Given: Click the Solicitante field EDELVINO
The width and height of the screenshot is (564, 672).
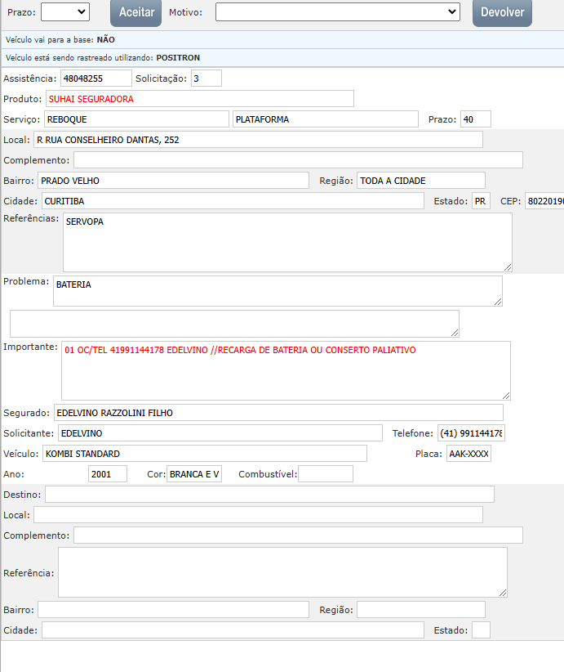Looking at the screenshot, I should (220, 434).
